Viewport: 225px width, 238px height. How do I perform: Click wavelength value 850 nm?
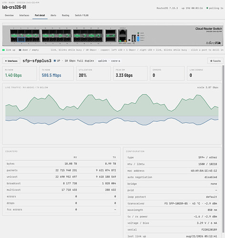(x=212, y=210)
